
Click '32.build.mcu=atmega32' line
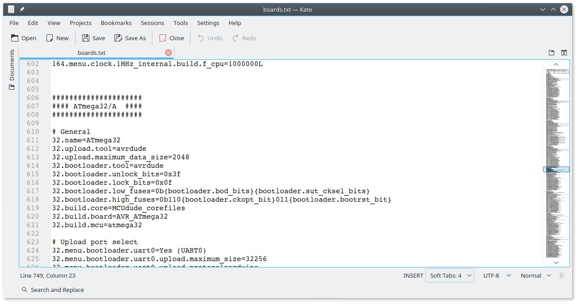point(97,225)
